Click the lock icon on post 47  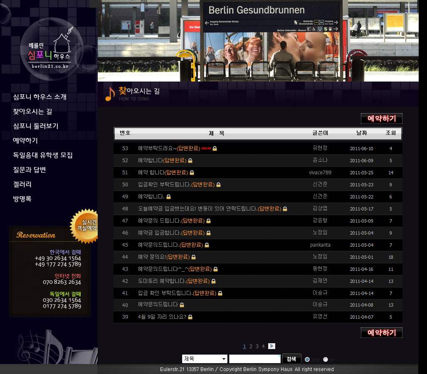(209, 220)
